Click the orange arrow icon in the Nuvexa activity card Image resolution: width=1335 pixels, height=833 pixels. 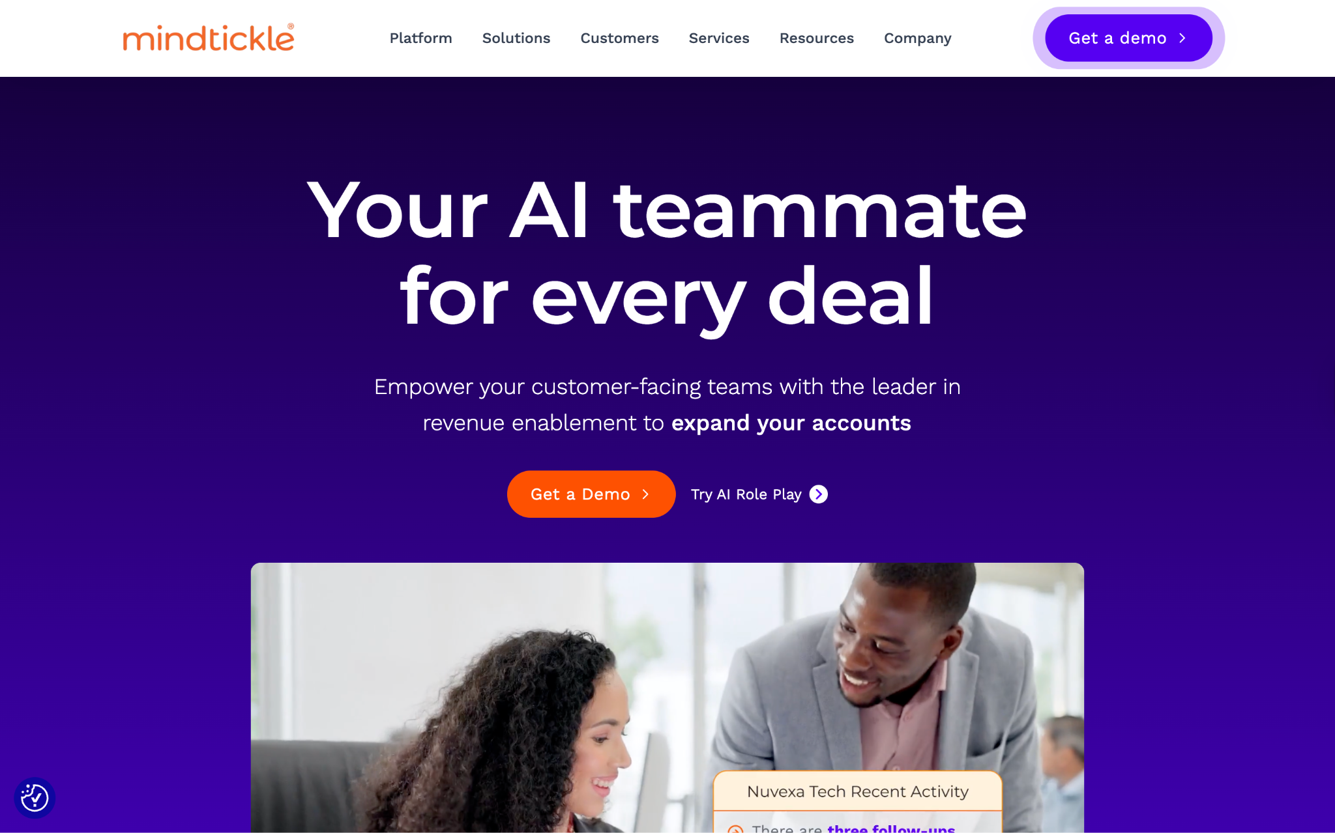pos(735,828)
